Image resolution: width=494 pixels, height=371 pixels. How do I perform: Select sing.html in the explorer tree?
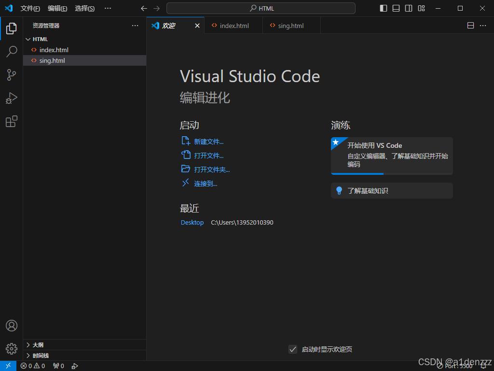(84, 60)
